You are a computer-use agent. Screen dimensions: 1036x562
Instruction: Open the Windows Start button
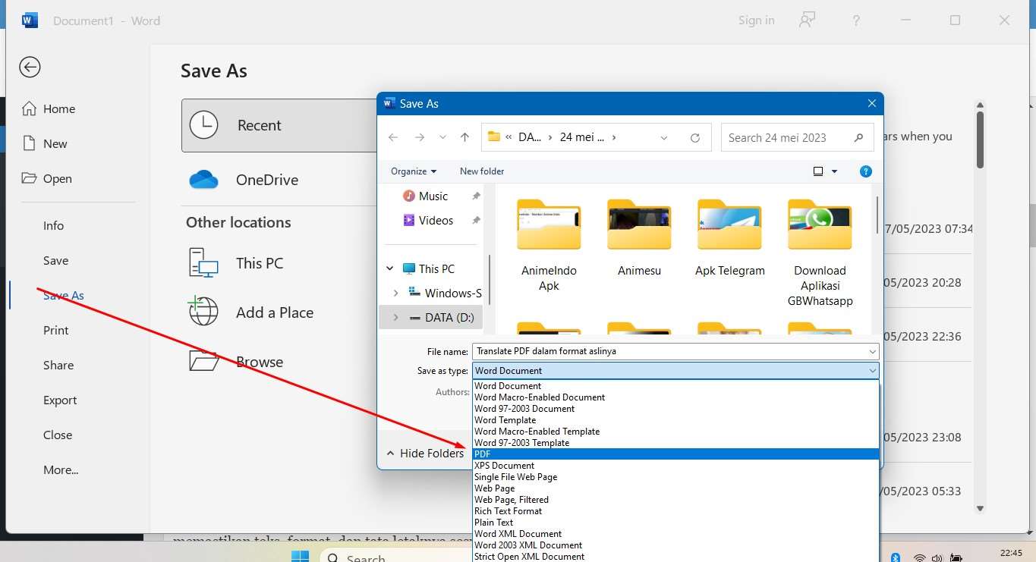pos(300,556)
